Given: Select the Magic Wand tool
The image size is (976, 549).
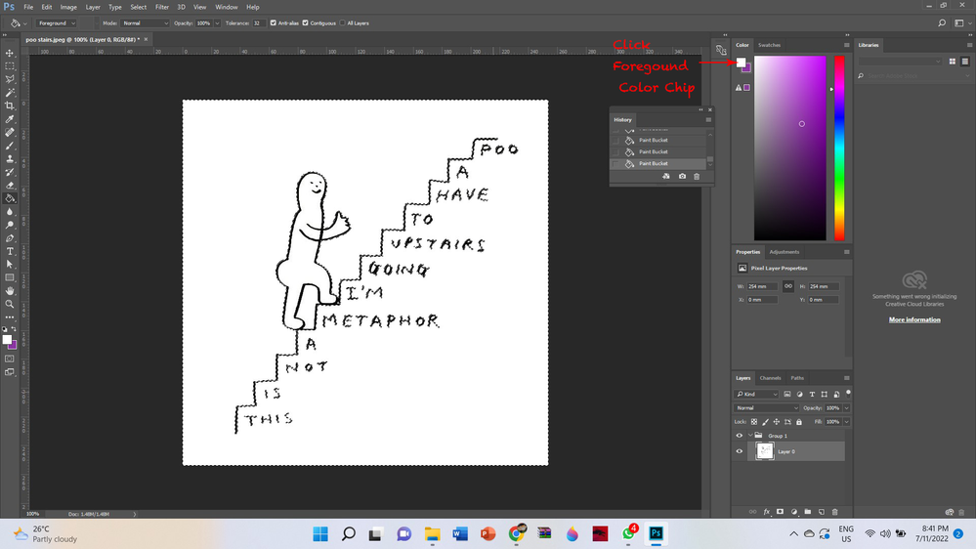Looking at the screenshot, I should click(10, 93).
